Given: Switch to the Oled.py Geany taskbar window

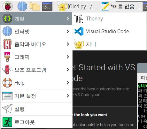Looking at the screenshot, I should (x=76, y=6).
